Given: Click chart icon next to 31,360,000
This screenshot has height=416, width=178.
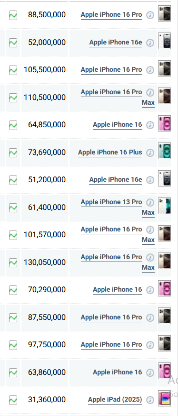Looking at the screenshot, I should pyautogui.click(x=13, y=400).
